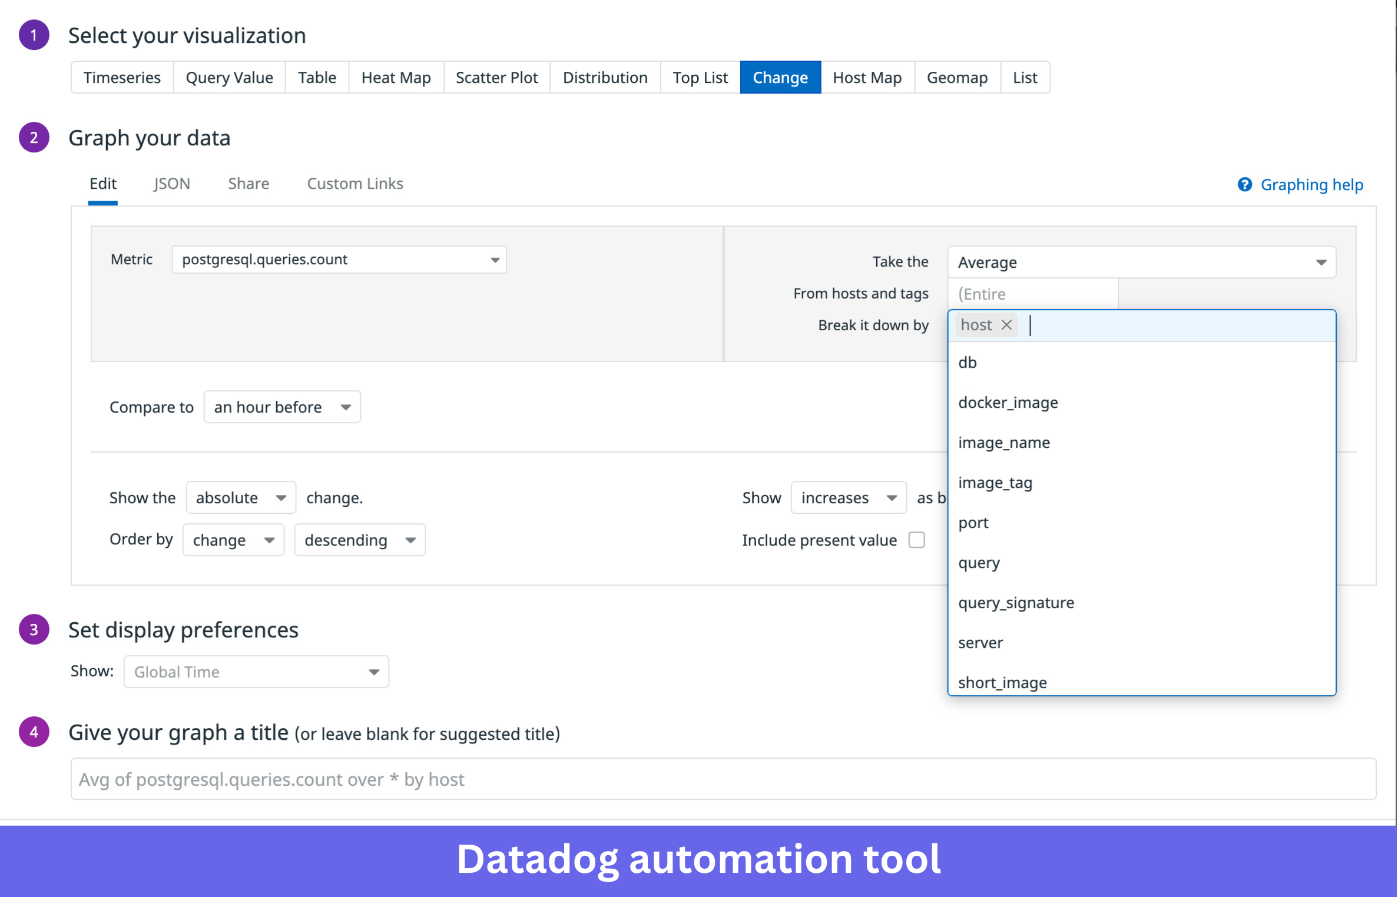1398x897 pixels.
Task: Go to the Custom Links tab
Action: tap(355, 184)
